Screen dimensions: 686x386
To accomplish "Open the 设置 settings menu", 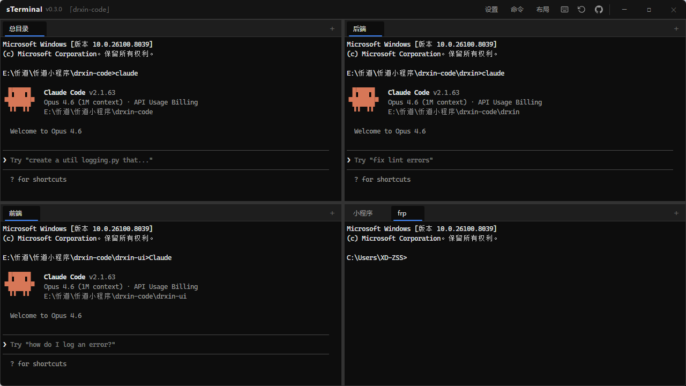I will pyautogui.click(x=491, y=10).
